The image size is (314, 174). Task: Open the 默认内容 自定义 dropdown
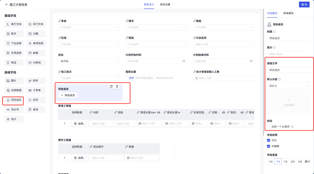(289, 85)
